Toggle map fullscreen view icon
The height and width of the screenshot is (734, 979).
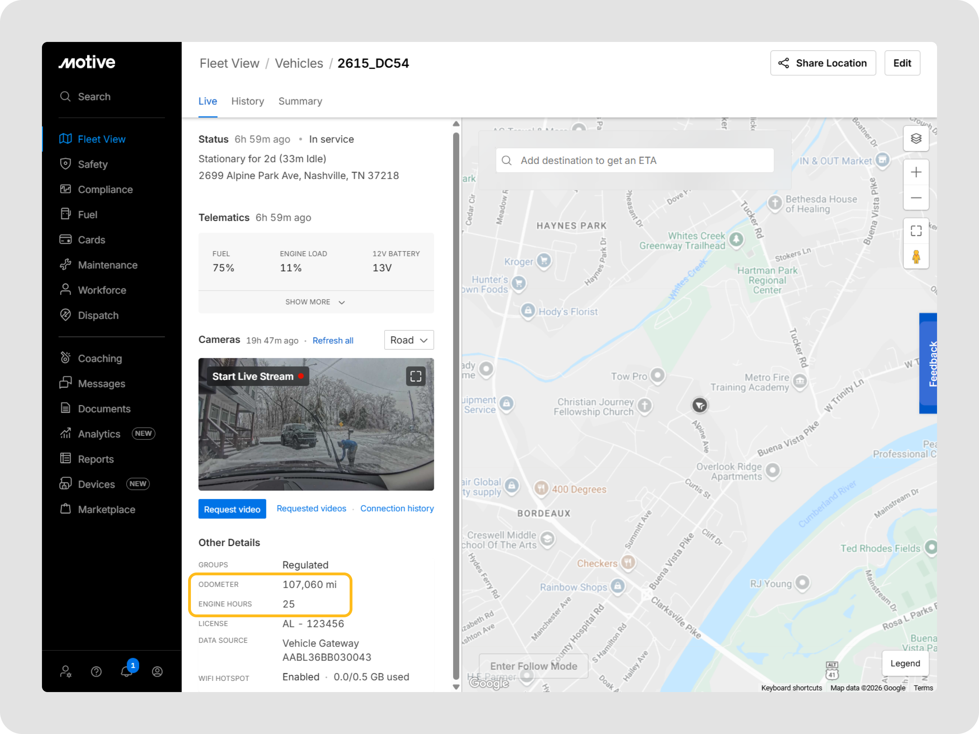916,231
